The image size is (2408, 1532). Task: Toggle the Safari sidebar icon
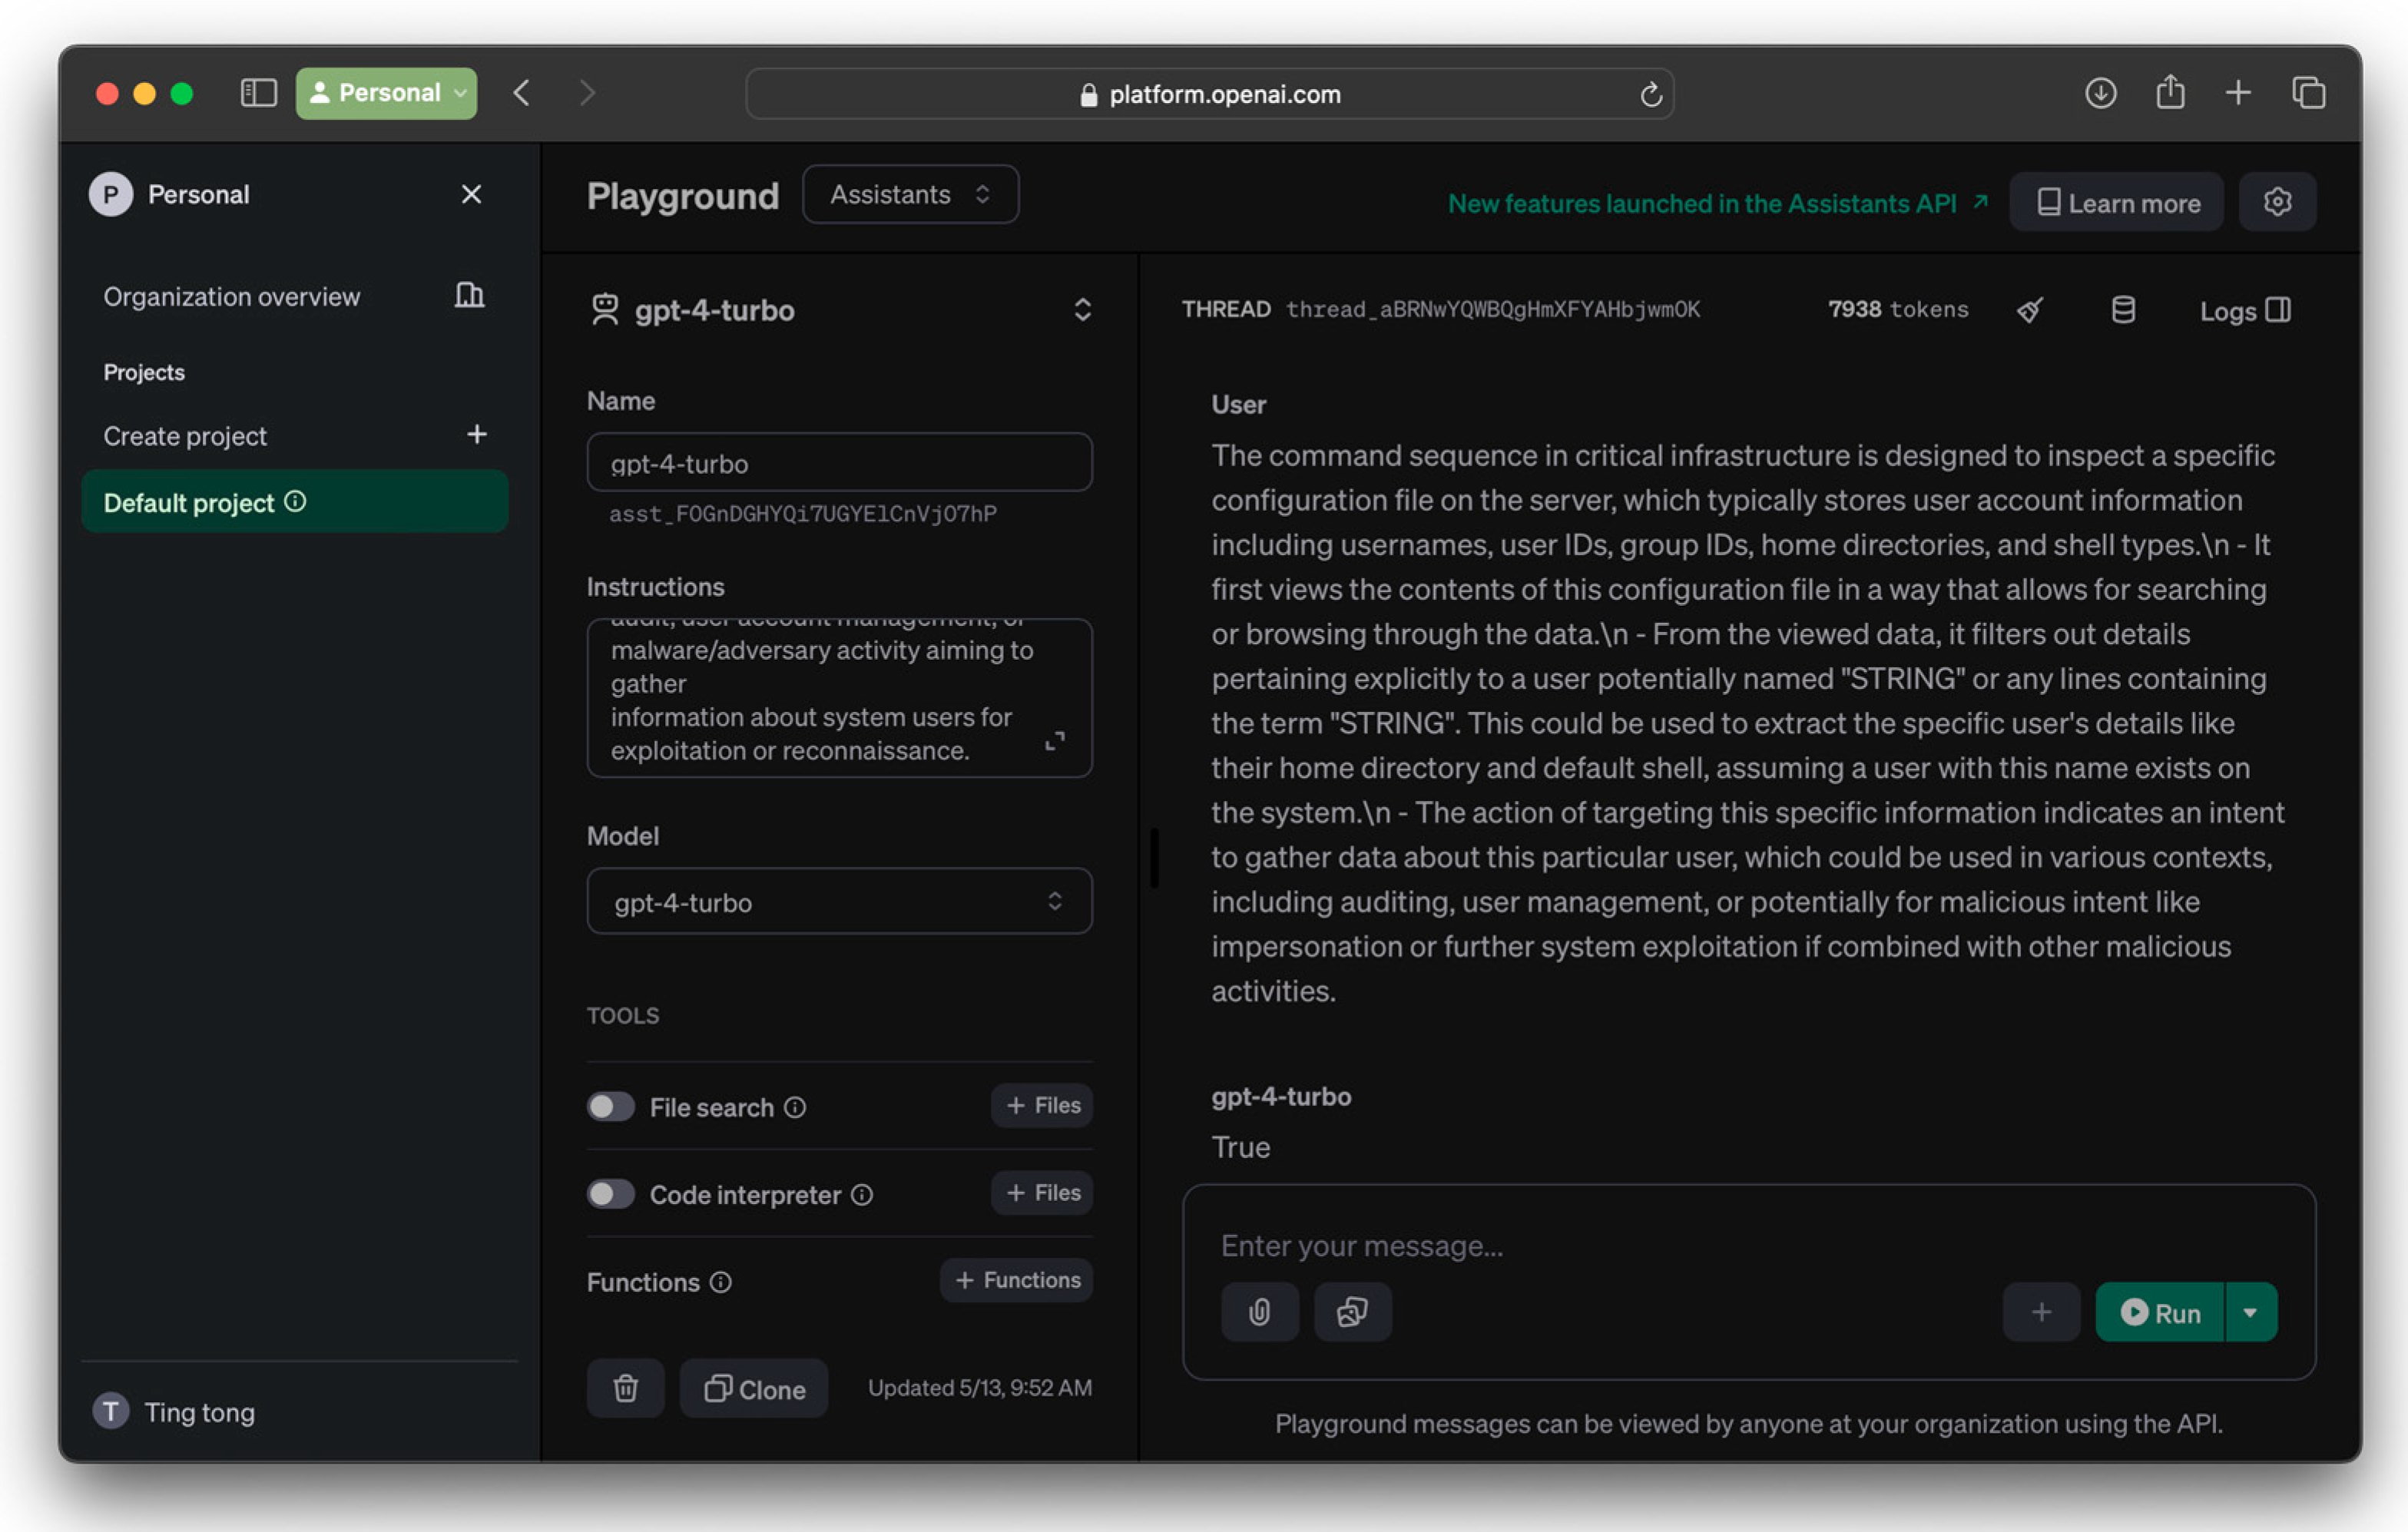pyautogui.click(x=258, y=93)
